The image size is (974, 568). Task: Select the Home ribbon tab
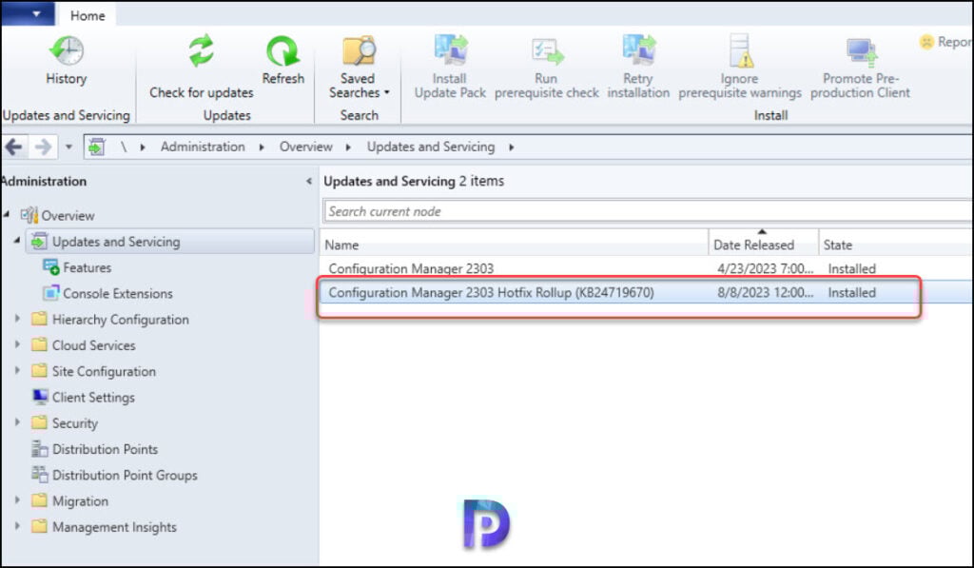tap(88, 15)
